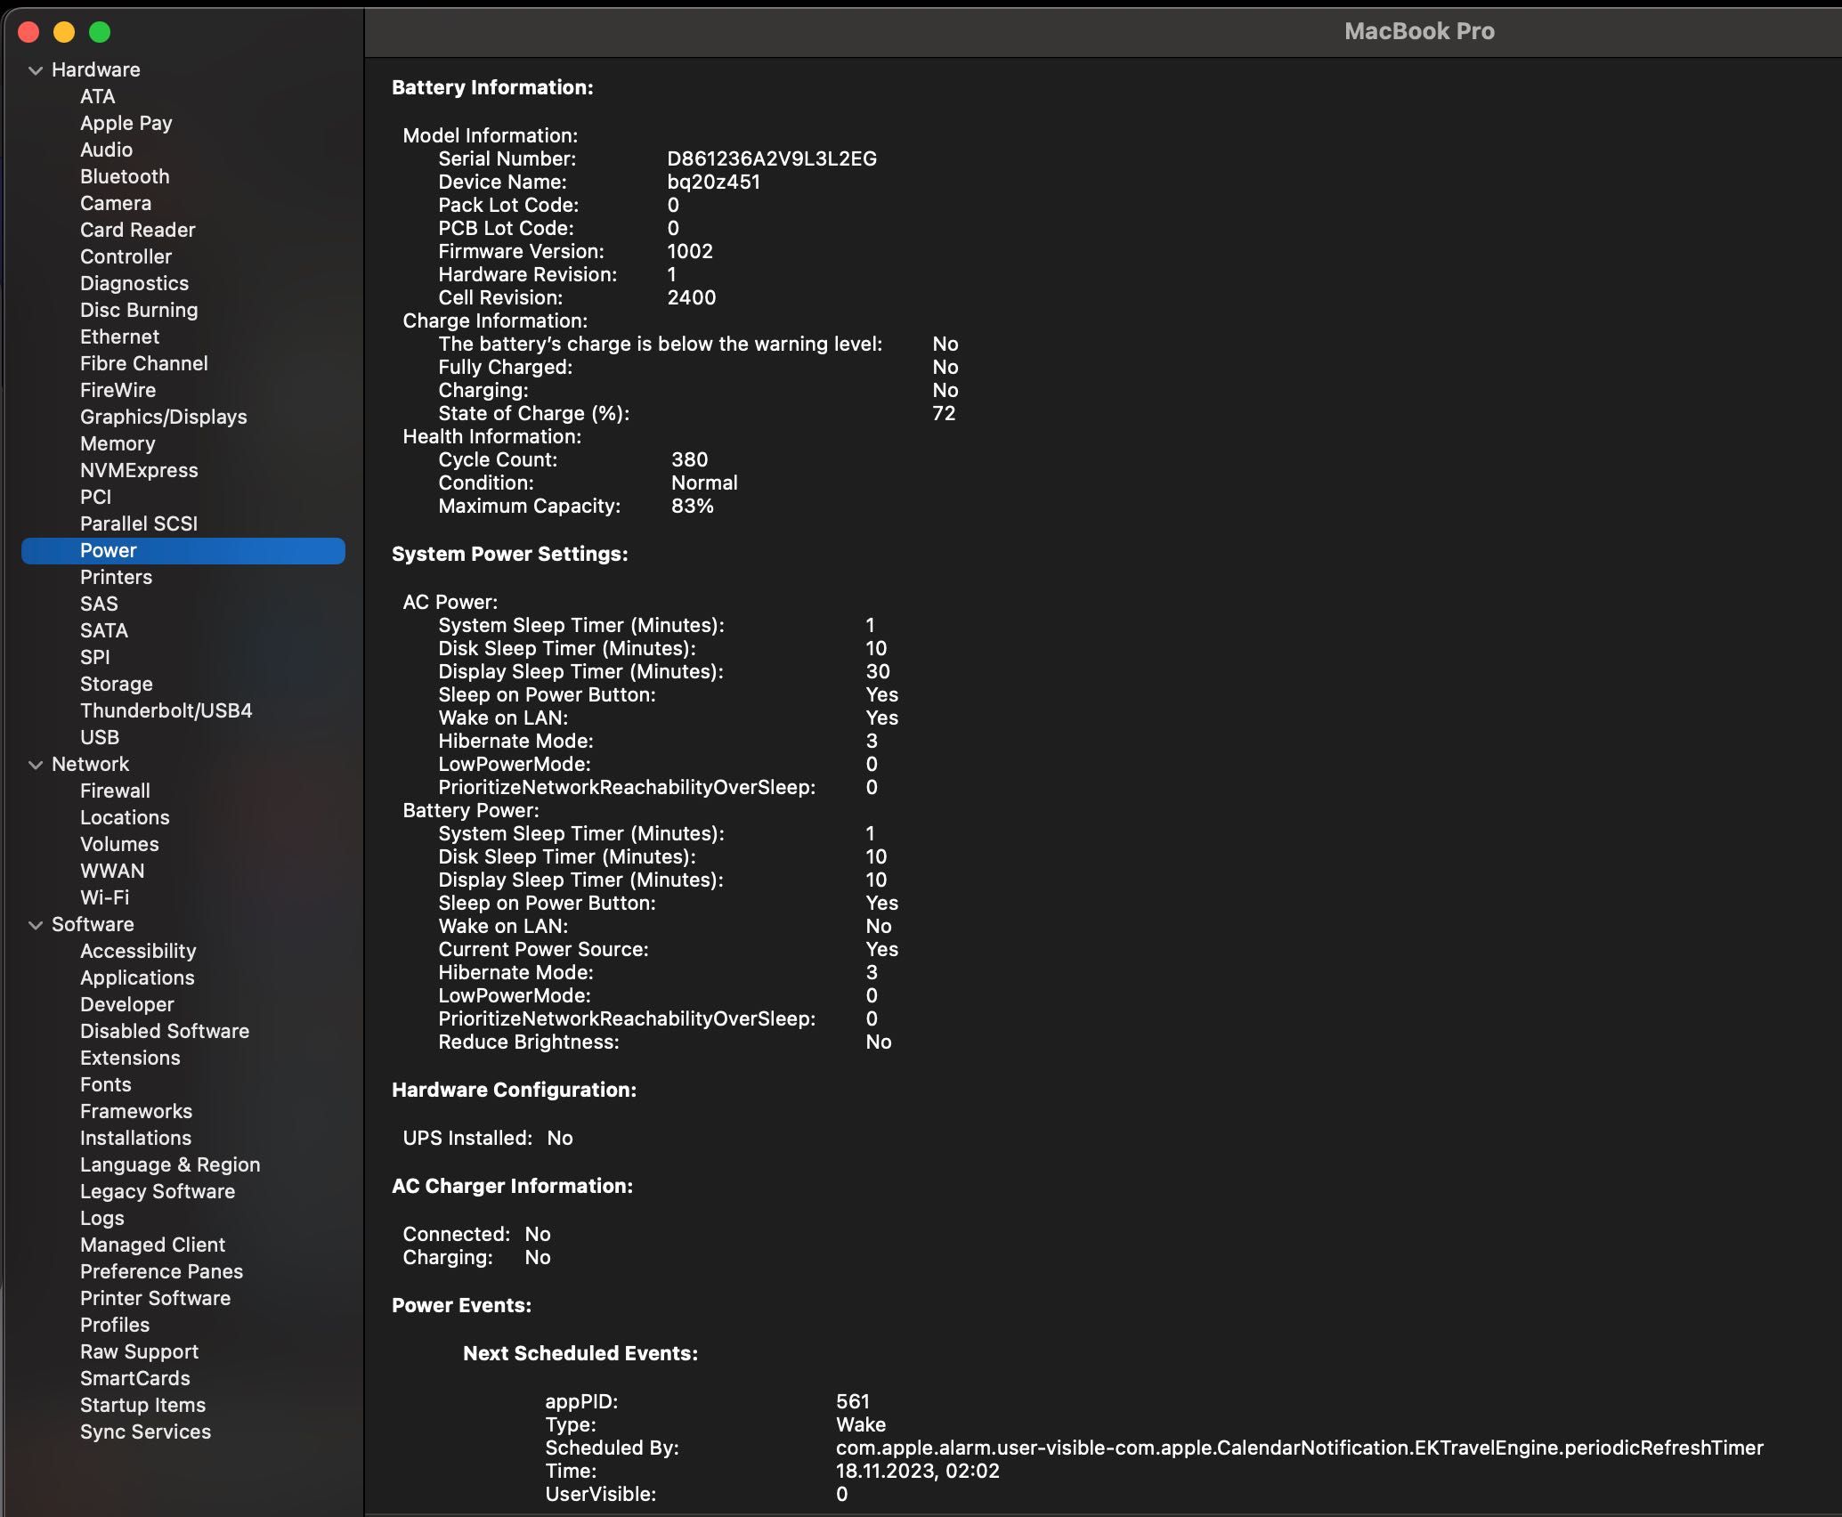
Task: Click the green zoom window button
Action: click(100, 32)
